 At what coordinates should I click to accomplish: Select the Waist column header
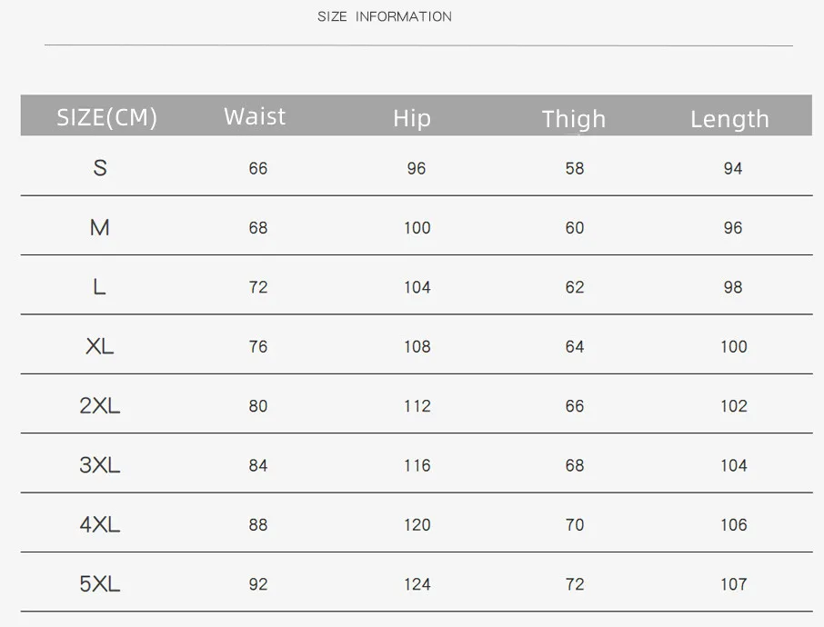[255, 116]
